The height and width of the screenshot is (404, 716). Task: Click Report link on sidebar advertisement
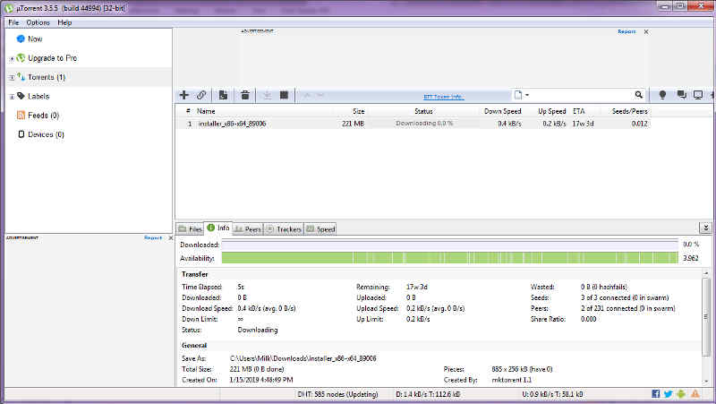[x=153, y=237]
